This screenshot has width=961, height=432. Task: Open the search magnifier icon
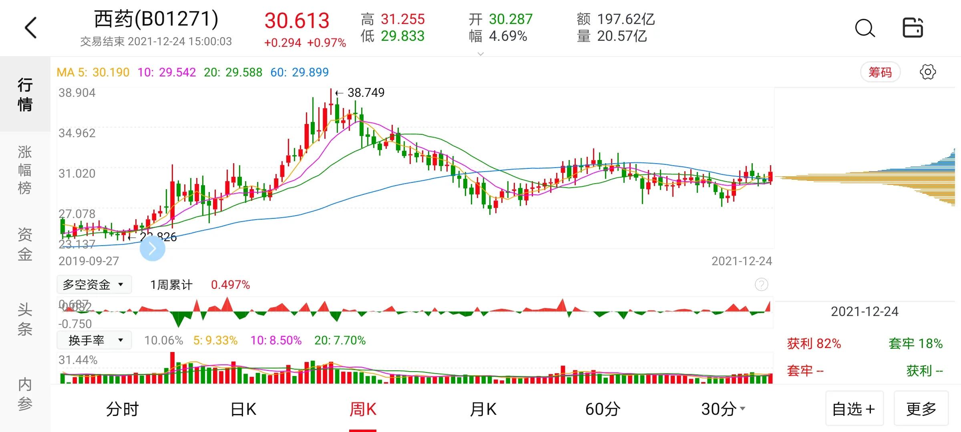[864, 28]
